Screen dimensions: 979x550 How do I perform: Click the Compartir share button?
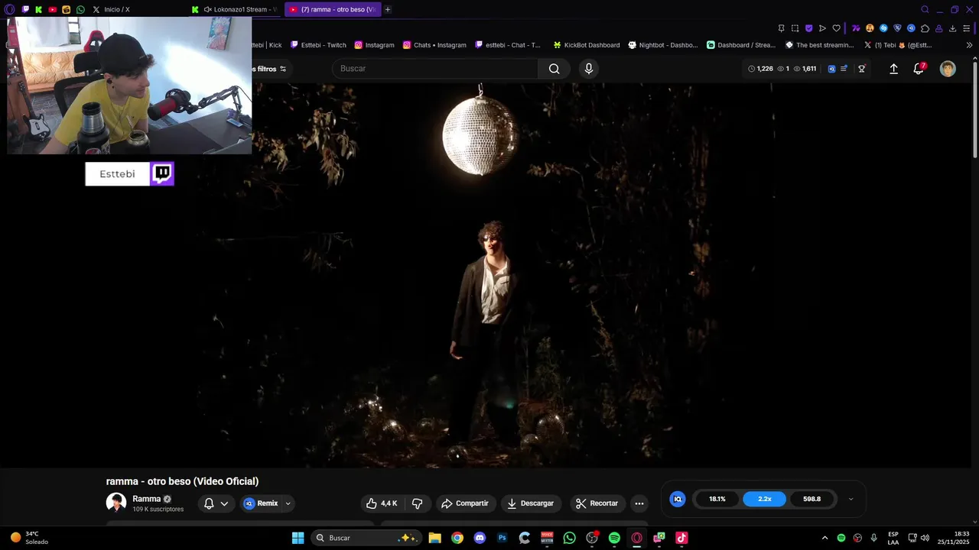click(x=466, y=503)
